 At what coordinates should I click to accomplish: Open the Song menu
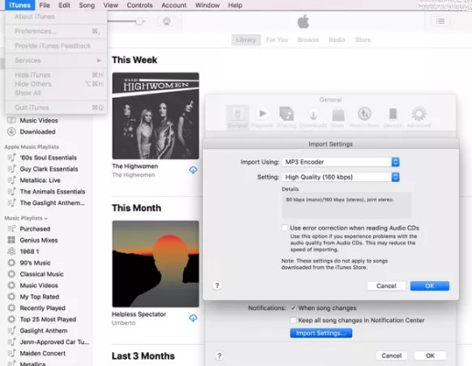click(87, 5)
